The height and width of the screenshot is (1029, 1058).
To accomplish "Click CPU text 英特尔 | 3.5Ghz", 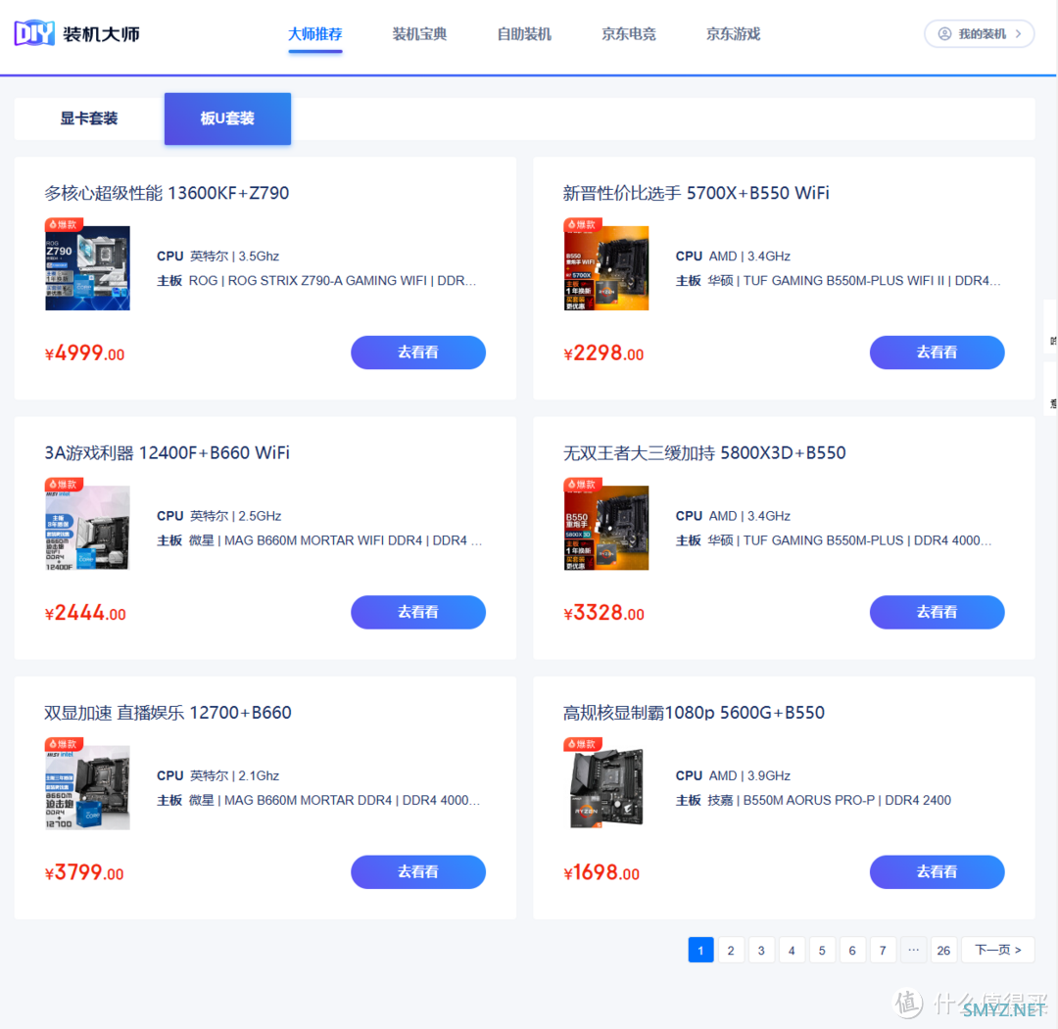I will [x=234, y=257].
